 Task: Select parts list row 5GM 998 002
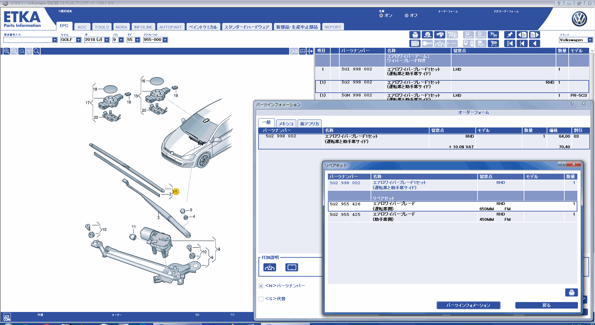pos(452,96)
